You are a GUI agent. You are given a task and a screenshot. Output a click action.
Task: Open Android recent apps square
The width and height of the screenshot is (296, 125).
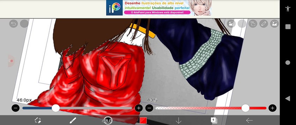click(288, 27)
